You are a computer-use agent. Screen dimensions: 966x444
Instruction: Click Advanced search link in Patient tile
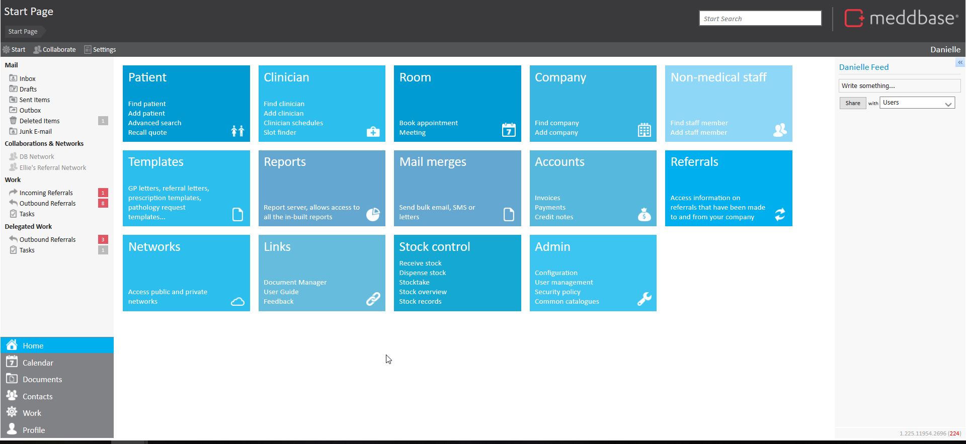pos(154,123)
